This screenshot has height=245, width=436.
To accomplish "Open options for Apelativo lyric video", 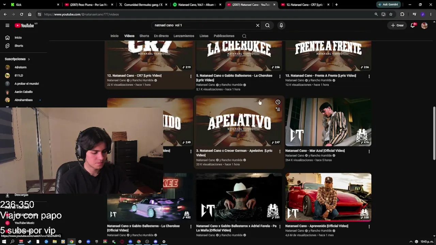I will point(280,151).
